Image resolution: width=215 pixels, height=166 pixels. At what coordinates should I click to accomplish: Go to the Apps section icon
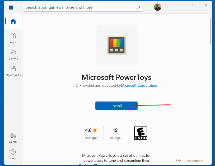[x=13, y=36]
